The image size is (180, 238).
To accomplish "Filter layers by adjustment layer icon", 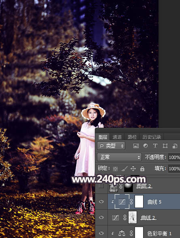I will tap(146, 146).
